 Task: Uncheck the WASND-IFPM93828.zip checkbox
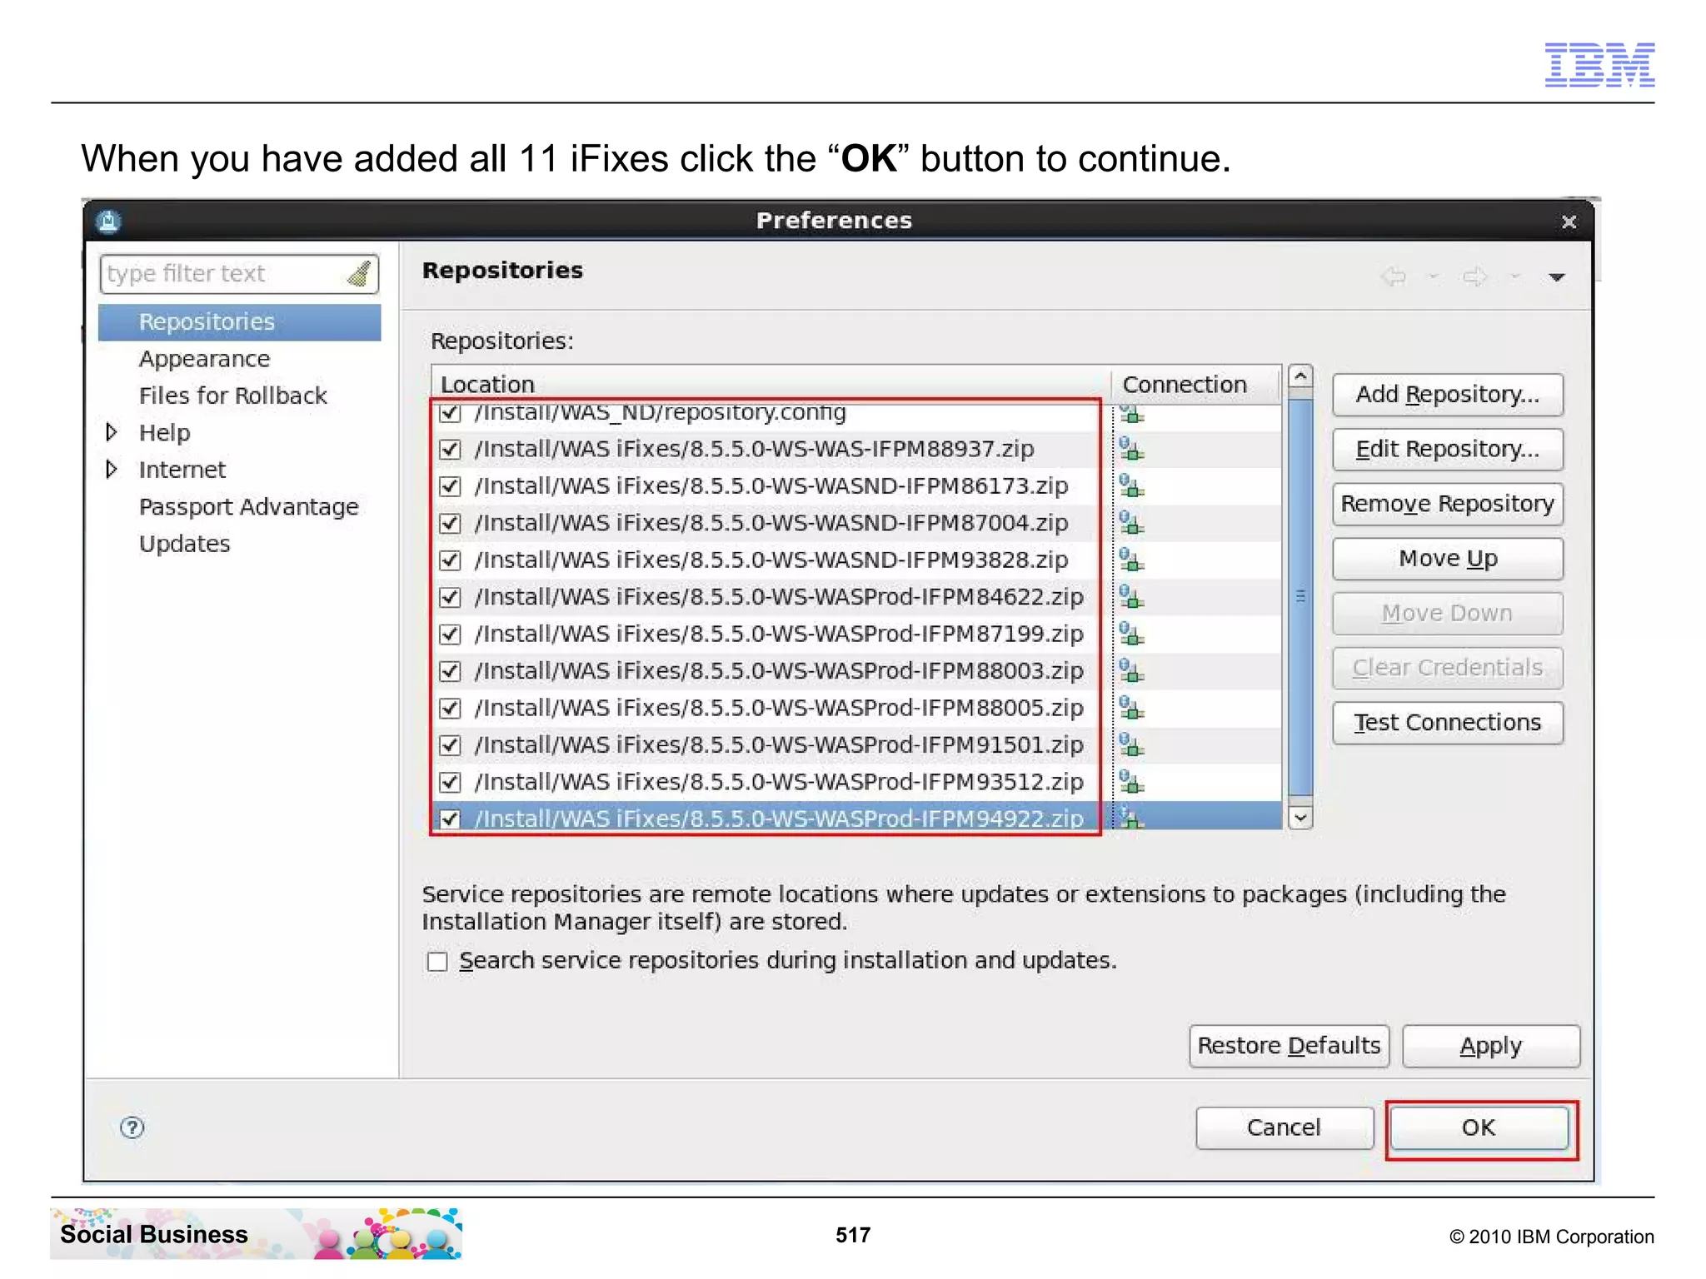tap(450, 560)
